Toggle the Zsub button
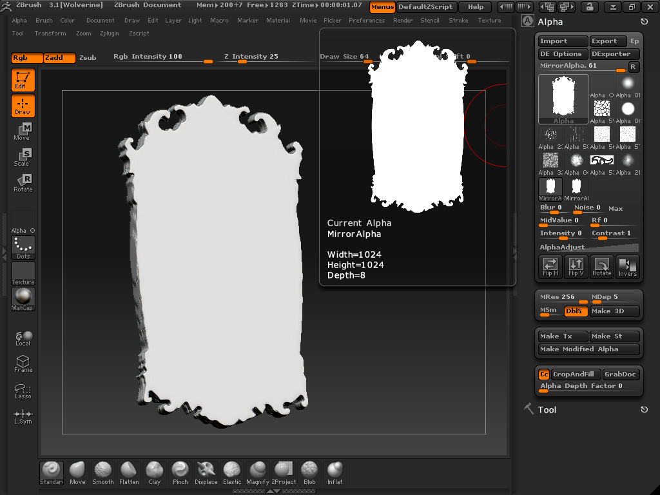 [x=88, y=57]
